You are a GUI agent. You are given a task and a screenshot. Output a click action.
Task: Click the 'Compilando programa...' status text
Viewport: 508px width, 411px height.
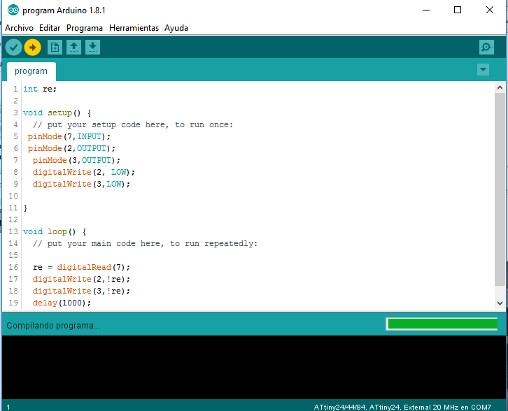(x=53, y=326)
